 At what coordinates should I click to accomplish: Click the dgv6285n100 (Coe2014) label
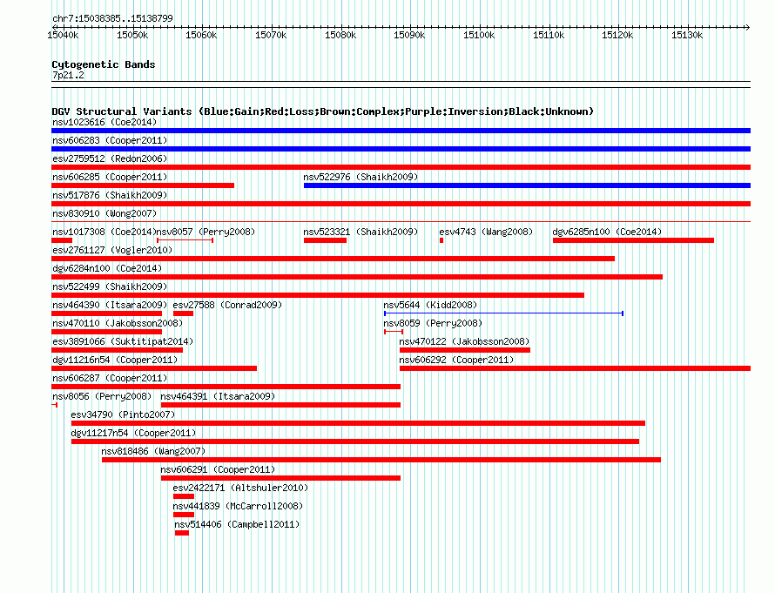606,232
